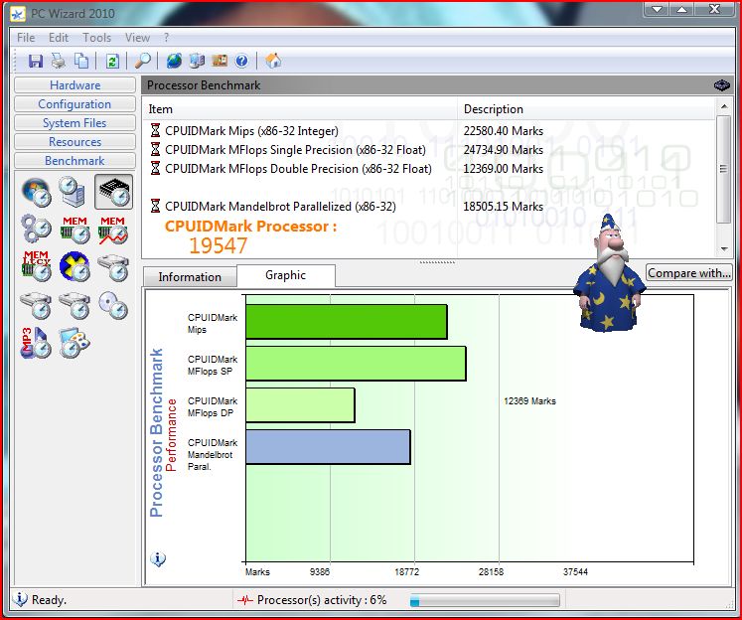Click the Processor(s) activity status text
This screenshot has height=620, width=742.
tap(322, 600)
